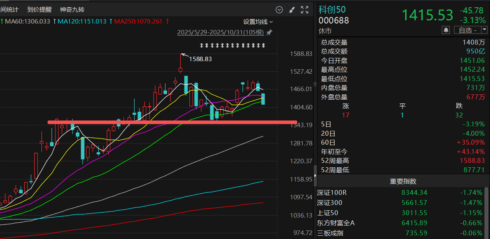
Task: Toggle the MA60 moving average label
Action: pyautogui.click(x=27, y=21)
